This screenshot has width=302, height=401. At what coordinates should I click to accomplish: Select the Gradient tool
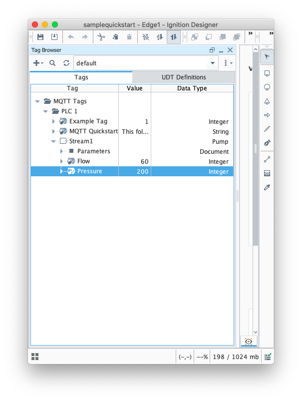(x=267, y=173)
